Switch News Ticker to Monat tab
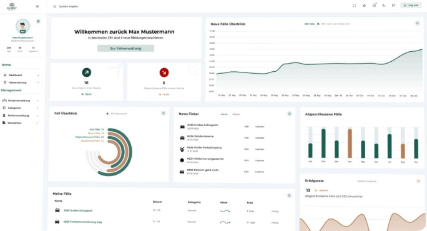427x231 pixels. (x=236, y=114)
